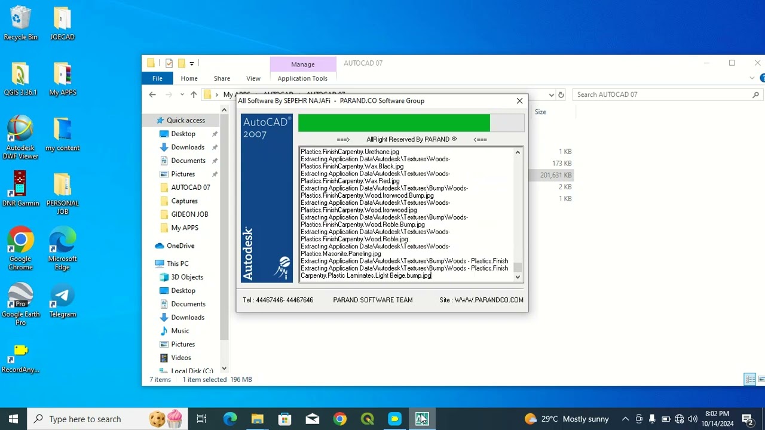Open the volume control in system tray
Screen dimensions: 765x430
(x=693, y=419)
